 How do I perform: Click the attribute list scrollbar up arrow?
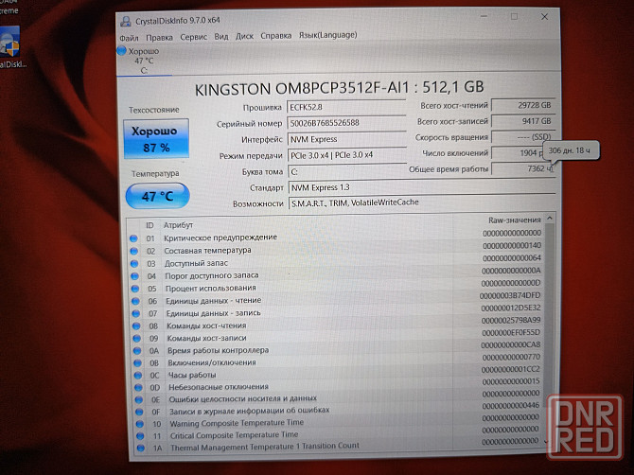coord(549,219)
